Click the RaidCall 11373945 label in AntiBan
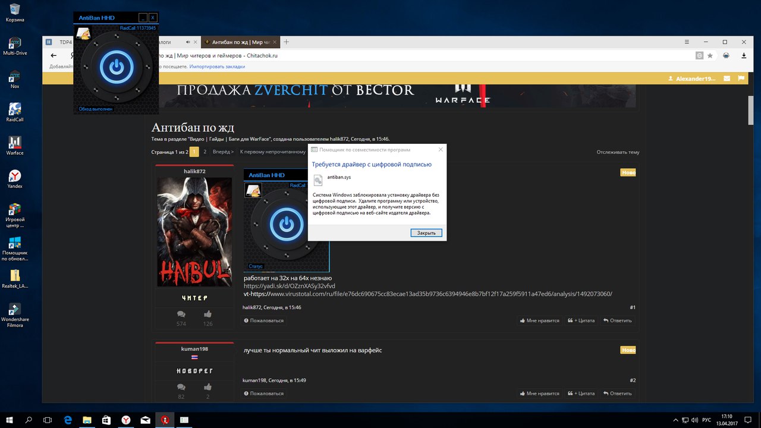This screenshot has width=761, height=428. [x=138, y=28]
